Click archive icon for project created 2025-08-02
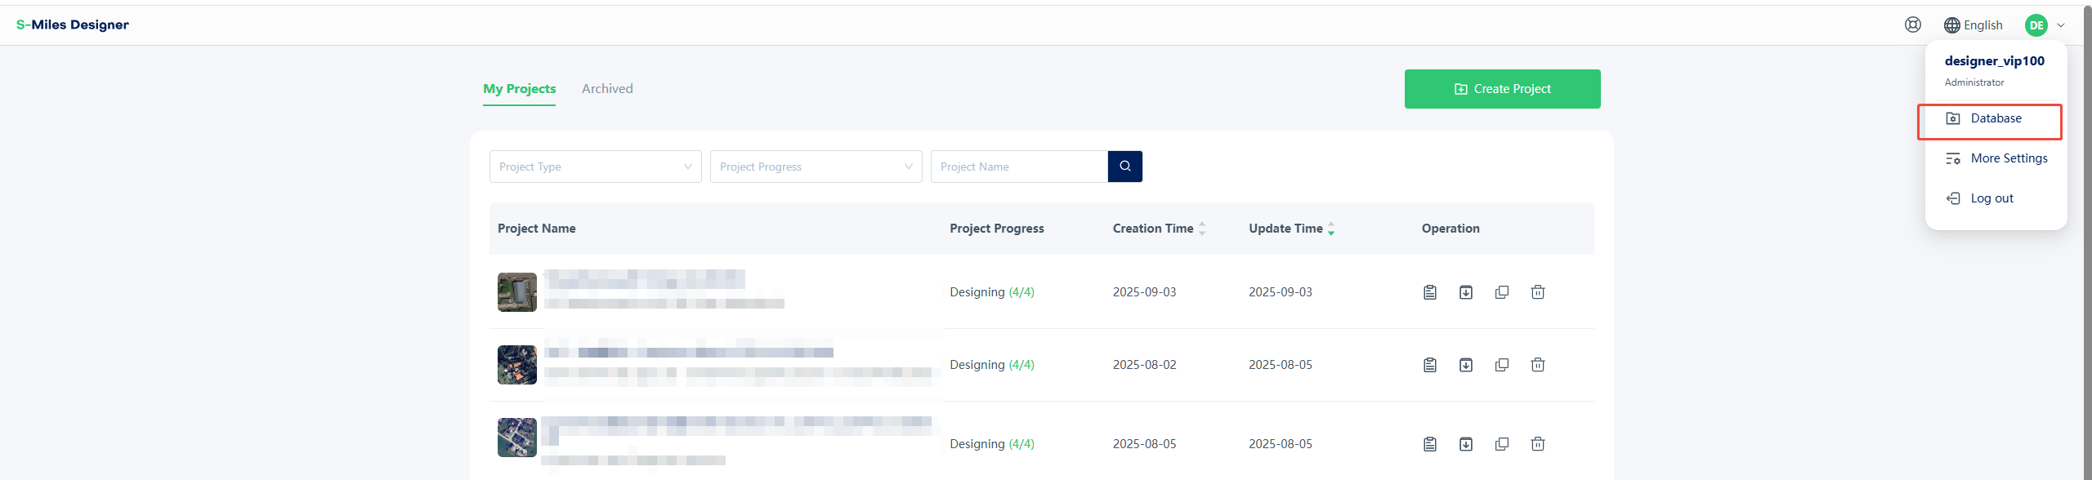2092x480 pixels. click(x=1466, y=365)
